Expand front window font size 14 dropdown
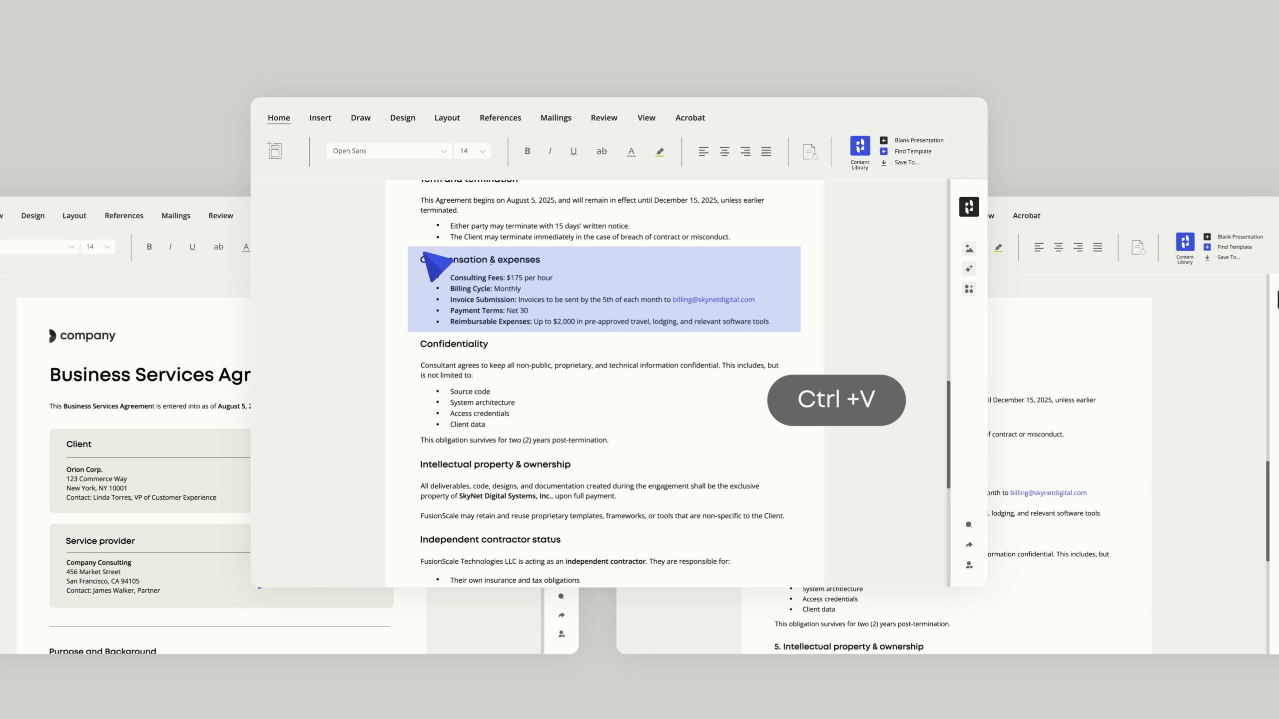1279x719 pixels. [472, 151]
